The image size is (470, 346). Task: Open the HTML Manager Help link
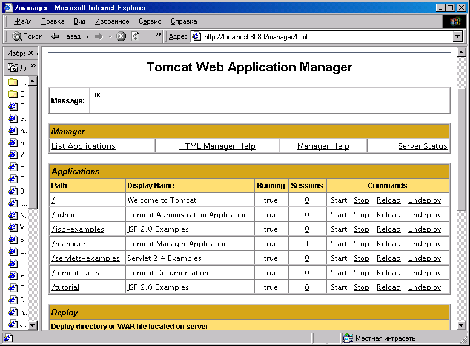[217, 146]
